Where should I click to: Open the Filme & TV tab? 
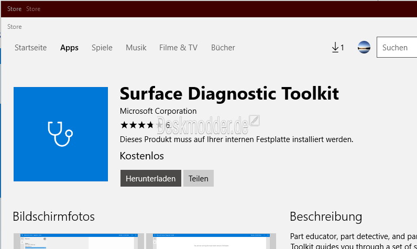[179, 48]
